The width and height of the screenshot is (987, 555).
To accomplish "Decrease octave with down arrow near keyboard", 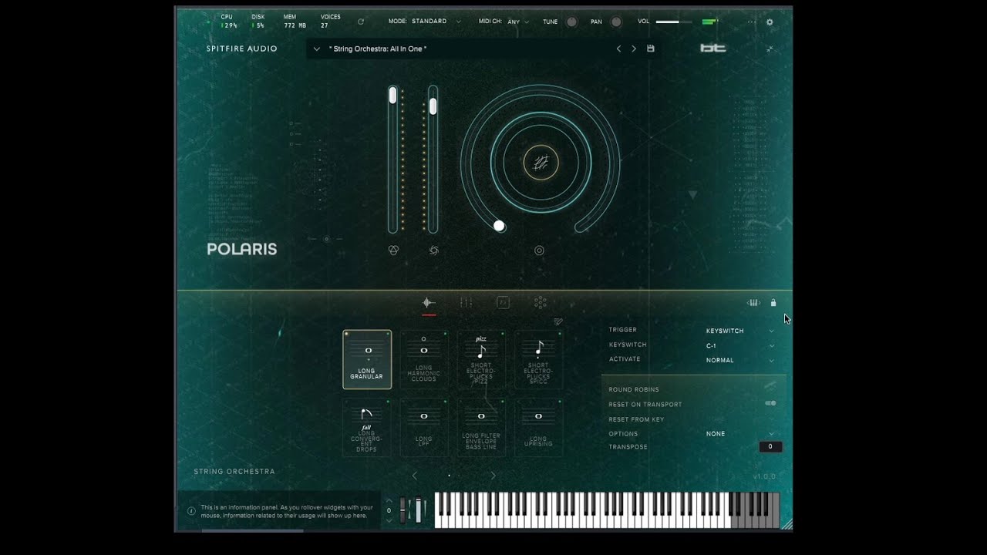I will pos(389,520).
